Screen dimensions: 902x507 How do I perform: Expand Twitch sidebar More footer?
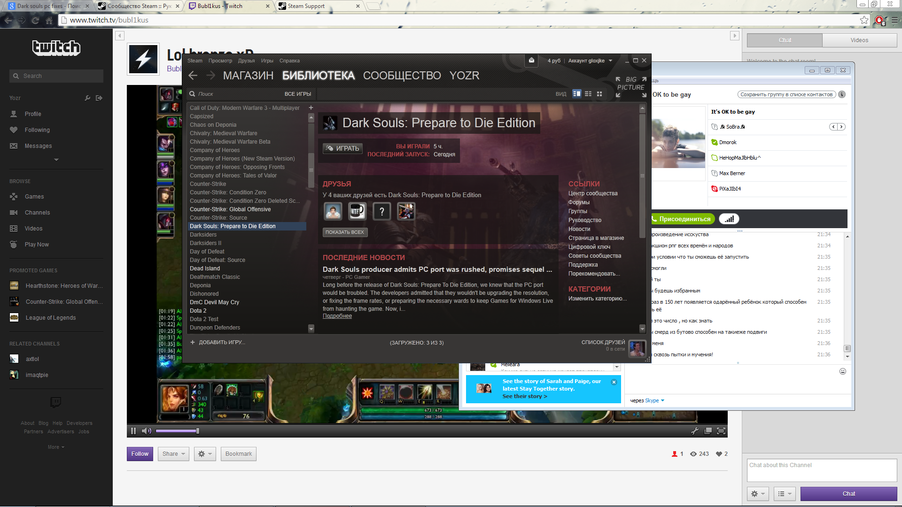(56, 447)
